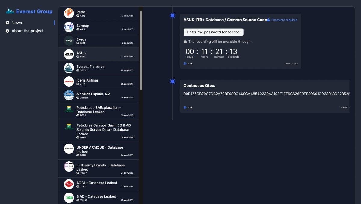
Task: Open FullBeauty Brands - Database Leaked
Action: tap(99, 168)
